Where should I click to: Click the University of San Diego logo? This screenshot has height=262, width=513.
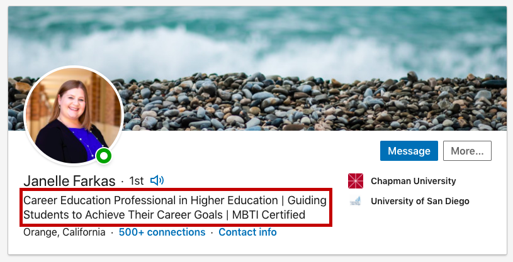356,201
